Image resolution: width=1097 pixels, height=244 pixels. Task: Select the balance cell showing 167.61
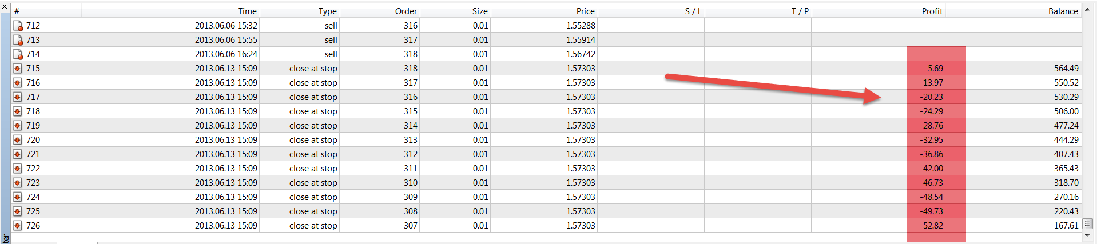(x=1066, y=226)
